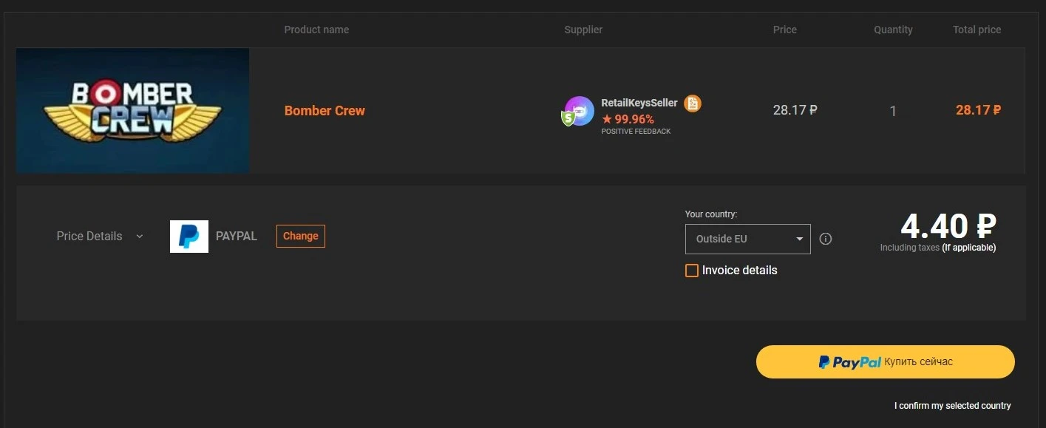Viewport: 1046px width, 428px height.
Task: Open the Your country dropdown
Action: [748, 239]
